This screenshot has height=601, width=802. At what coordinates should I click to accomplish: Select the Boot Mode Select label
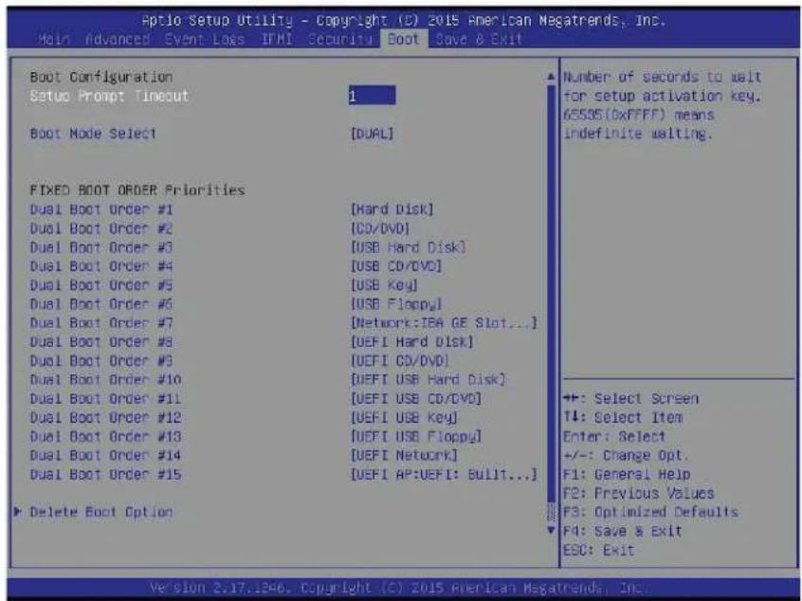click(x=93, y=134)
